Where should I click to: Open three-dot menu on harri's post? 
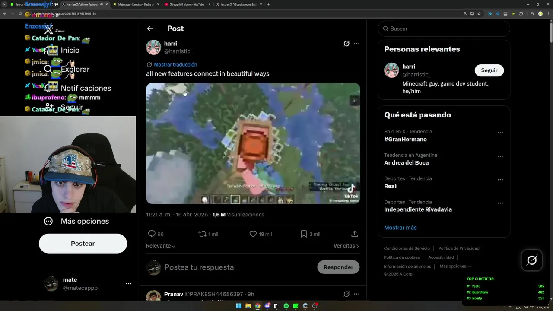pyautogui.click(x=356, y=44)
